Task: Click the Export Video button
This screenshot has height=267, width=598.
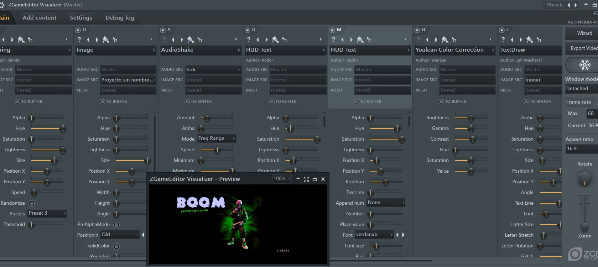Action: tap(582, 48)
